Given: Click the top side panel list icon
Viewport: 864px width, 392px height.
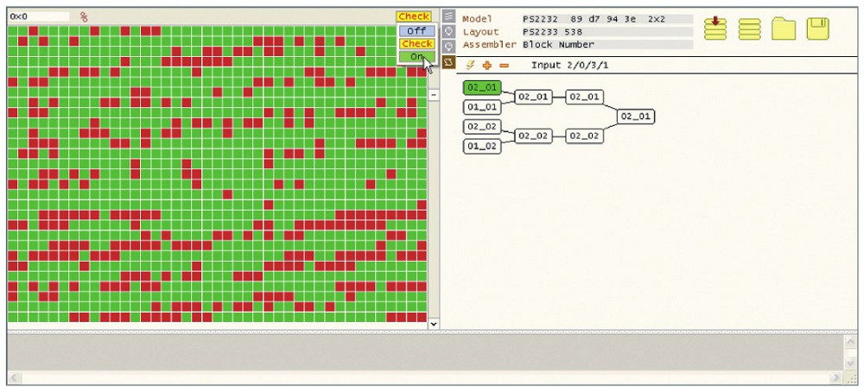Looking at the screenshot, I should 448,16.
